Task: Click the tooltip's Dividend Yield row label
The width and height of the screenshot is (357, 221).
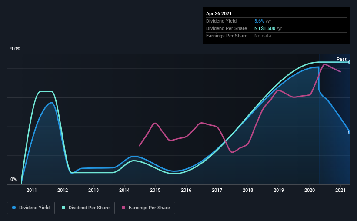Action: tap(221, 21)
